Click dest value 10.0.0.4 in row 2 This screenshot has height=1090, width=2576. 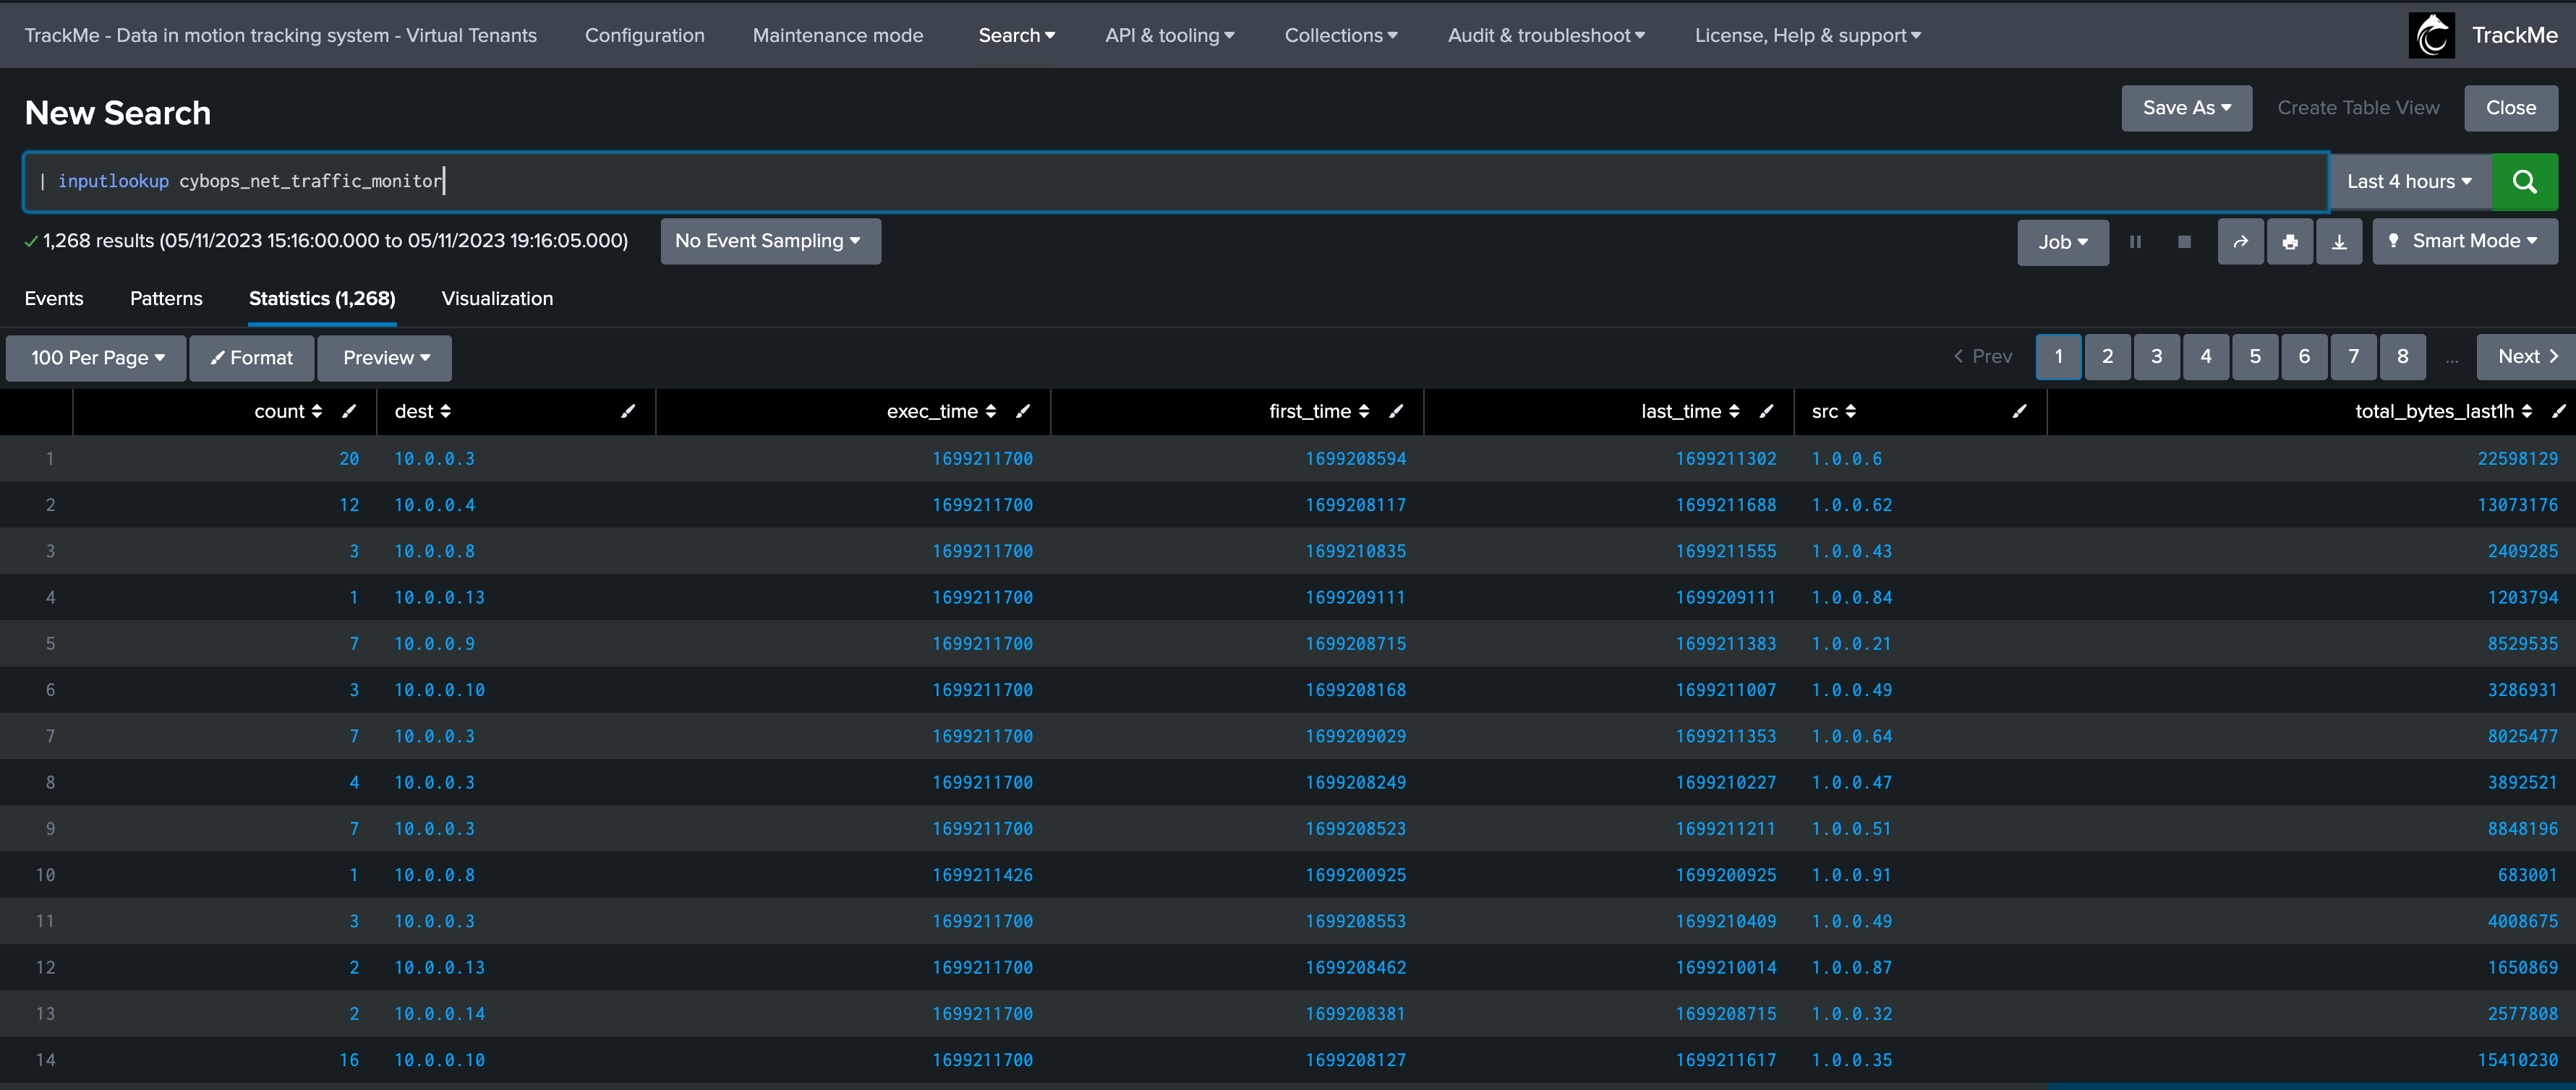point(434,505)
